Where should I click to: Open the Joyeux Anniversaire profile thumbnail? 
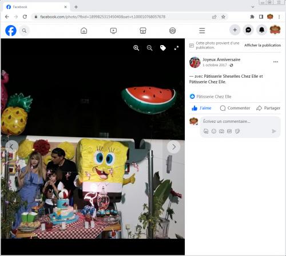tap(194, 62)
